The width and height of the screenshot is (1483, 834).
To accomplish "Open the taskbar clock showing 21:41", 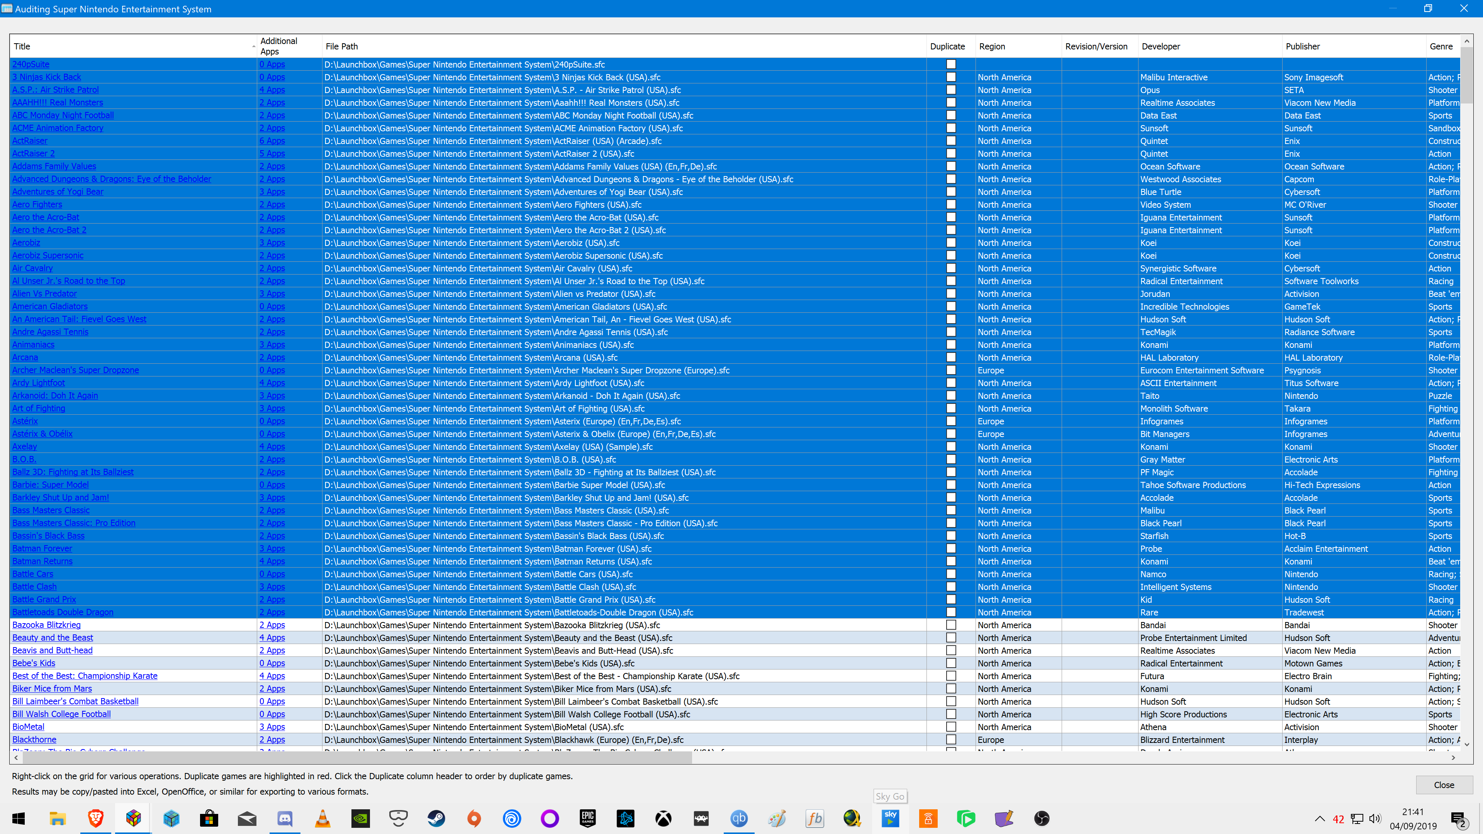I will (x=1413, y=819).
